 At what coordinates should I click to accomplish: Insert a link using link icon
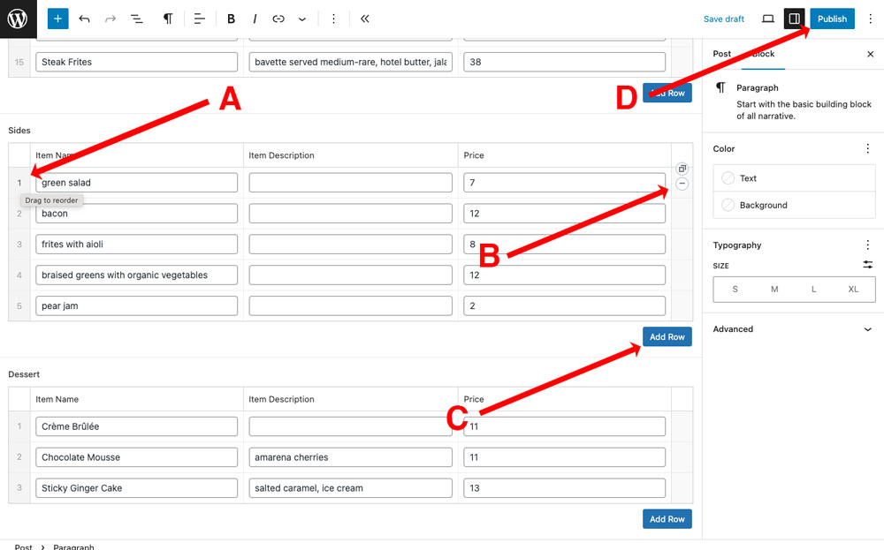click(278, 19)
